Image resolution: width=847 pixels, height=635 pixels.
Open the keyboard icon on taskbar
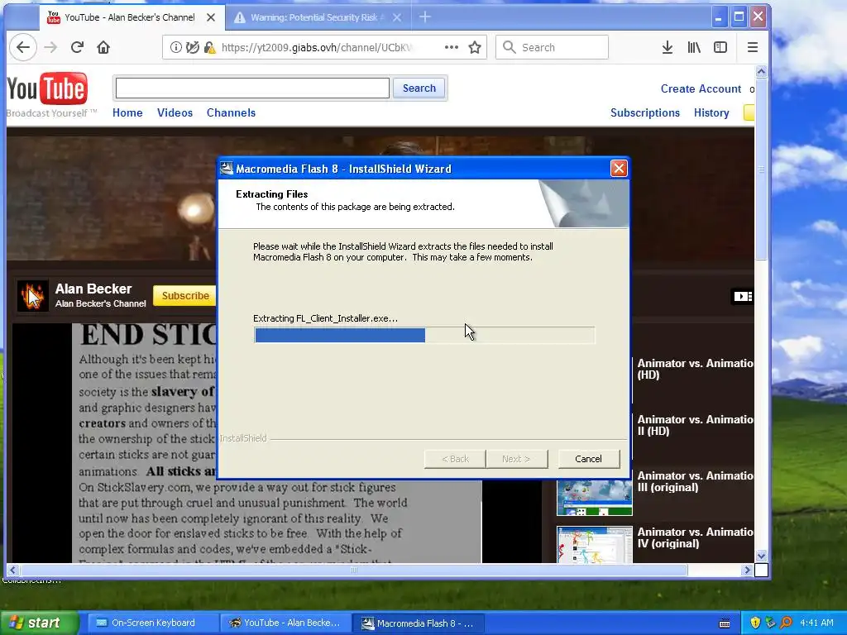725,623
